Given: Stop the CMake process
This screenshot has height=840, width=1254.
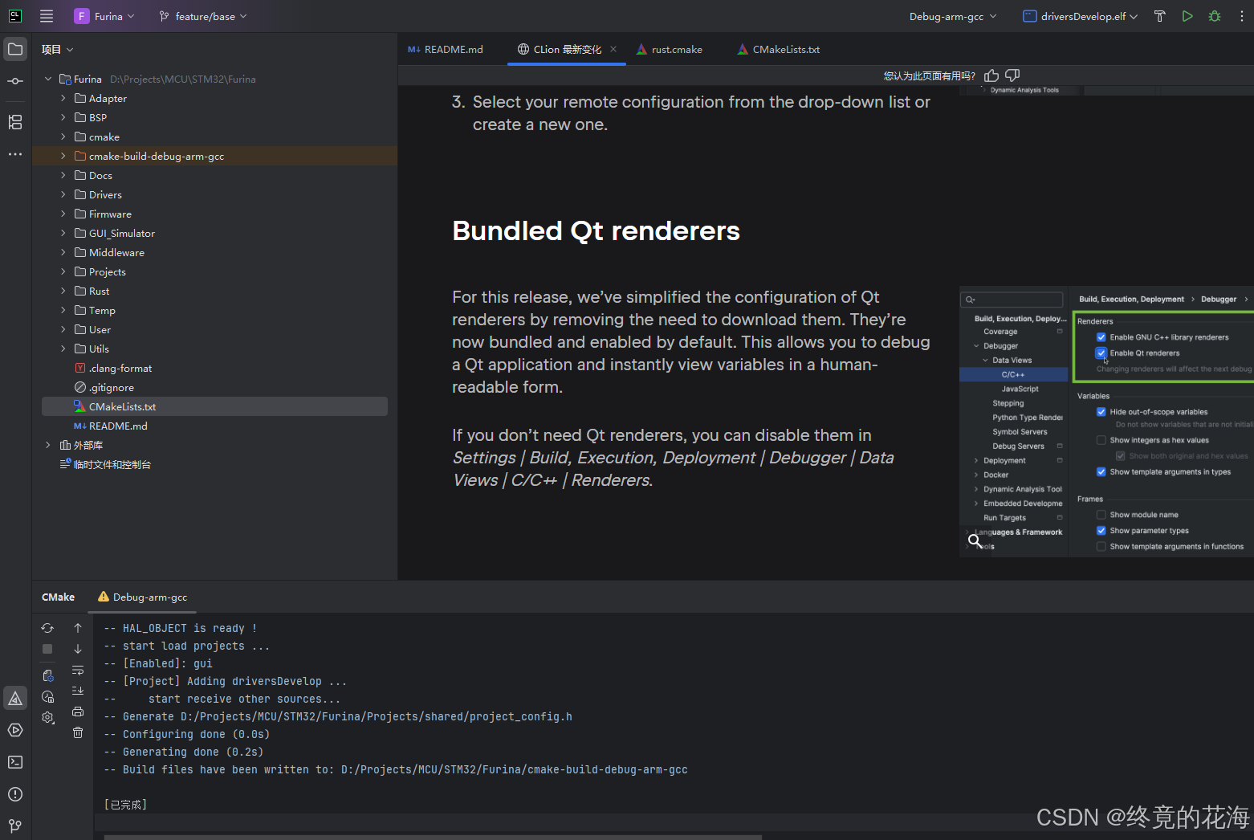Looking at the screenshot, I should (47, 649).
